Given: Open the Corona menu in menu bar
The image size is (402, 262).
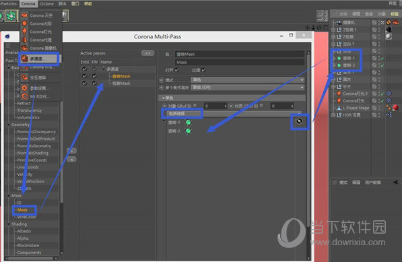Looking at the screenshot, I should pos(28,3).
